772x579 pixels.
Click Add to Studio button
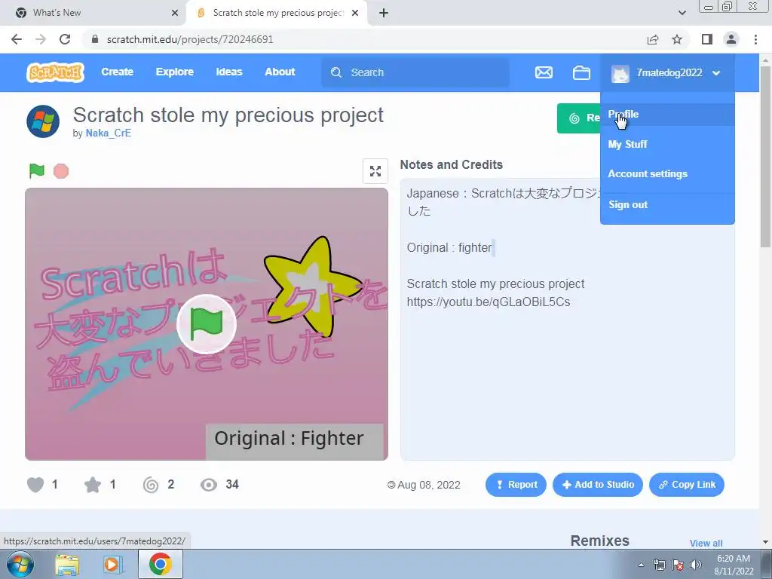(598, 485)
